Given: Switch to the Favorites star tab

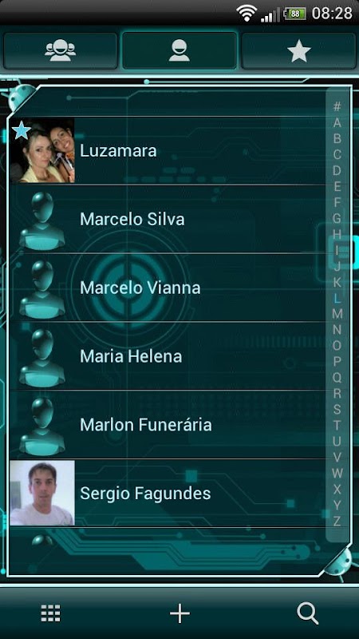Looking at the screenshot, I should coord(298,50).
